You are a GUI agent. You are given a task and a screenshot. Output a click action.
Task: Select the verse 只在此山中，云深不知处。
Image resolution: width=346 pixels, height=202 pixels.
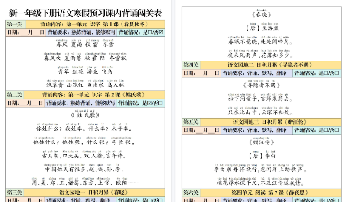[260, 112]
